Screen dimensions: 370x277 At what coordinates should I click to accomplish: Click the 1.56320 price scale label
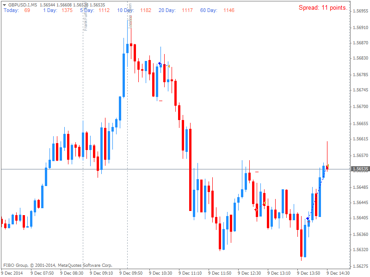point(360,249)
